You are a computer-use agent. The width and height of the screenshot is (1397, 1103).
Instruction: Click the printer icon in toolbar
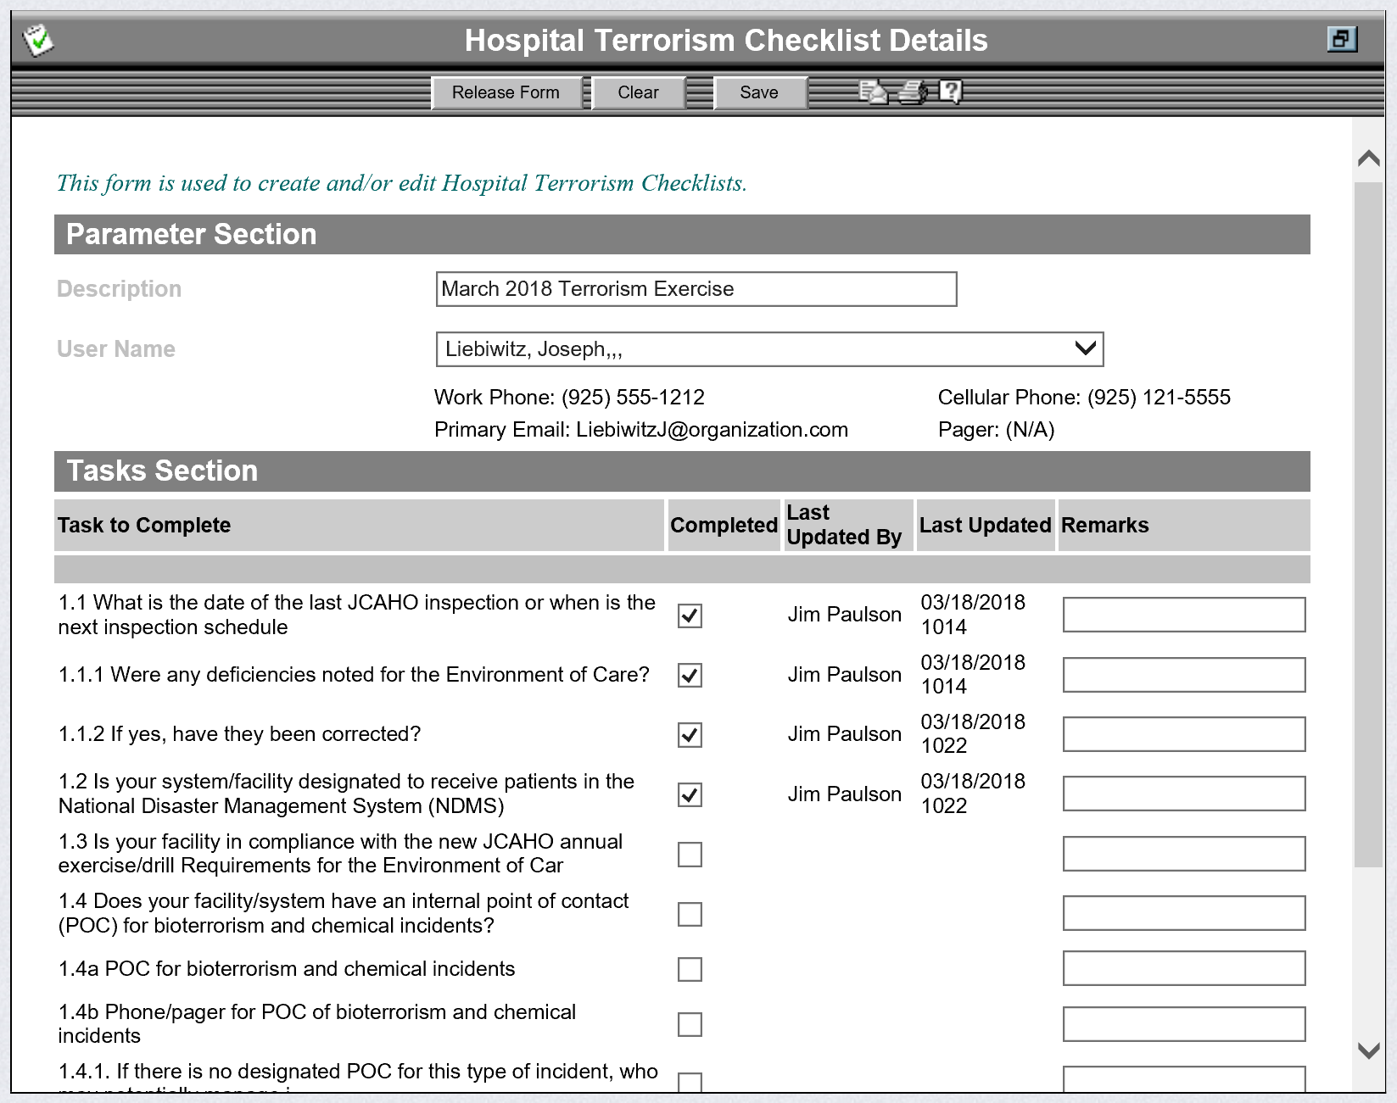pyautogui.click(x=913, y=92)
